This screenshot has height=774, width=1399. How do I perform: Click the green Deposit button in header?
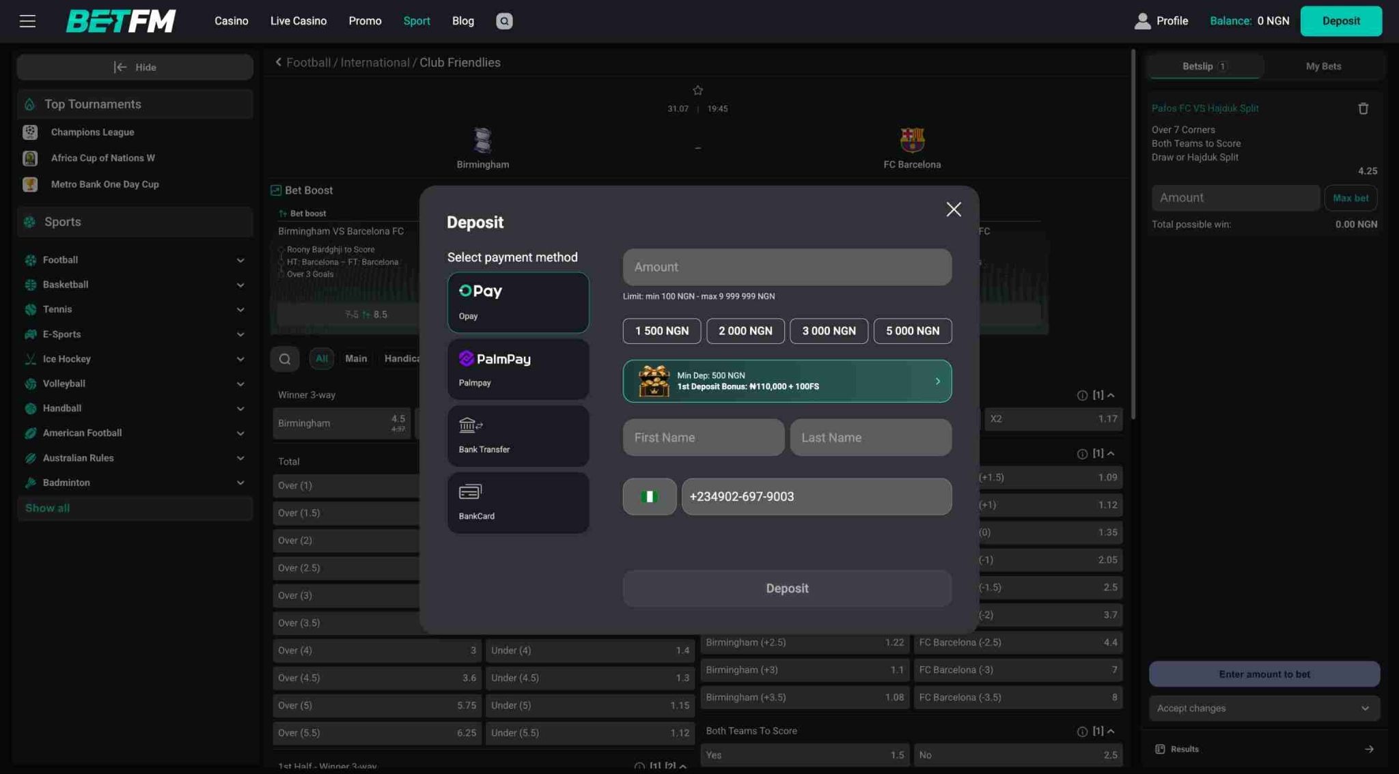1341,21
